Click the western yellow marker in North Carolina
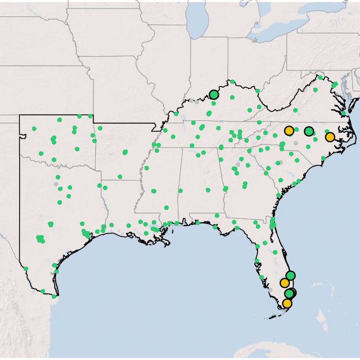The image size is (360, 360). 289,130
